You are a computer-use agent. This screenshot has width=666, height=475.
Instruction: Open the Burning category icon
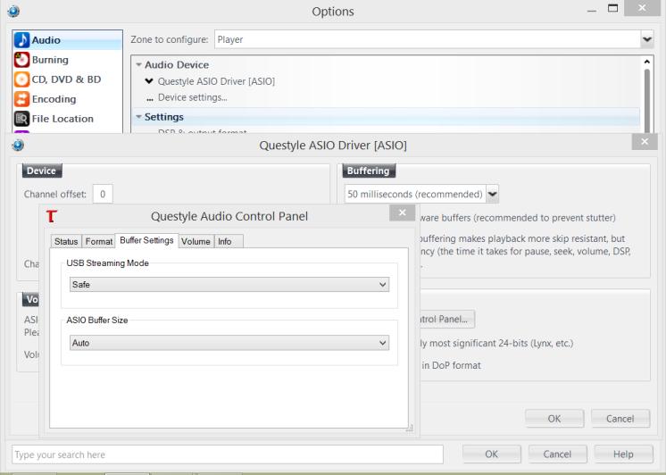pyautogui.click(x=21, y=60)
